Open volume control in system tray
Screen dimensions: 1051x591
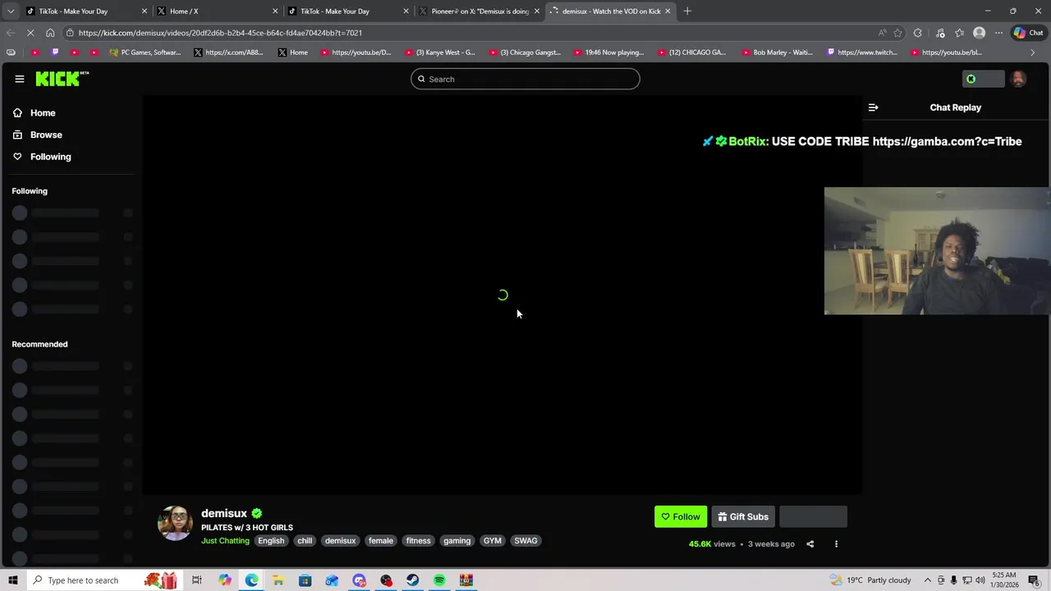980,580
